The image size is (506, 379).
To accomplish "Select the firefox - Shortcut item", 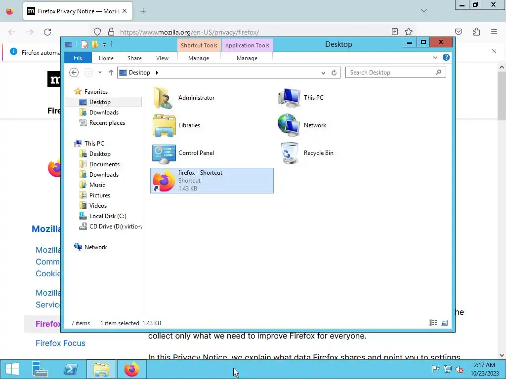I will pyautogui.click(x=211, y=181).
